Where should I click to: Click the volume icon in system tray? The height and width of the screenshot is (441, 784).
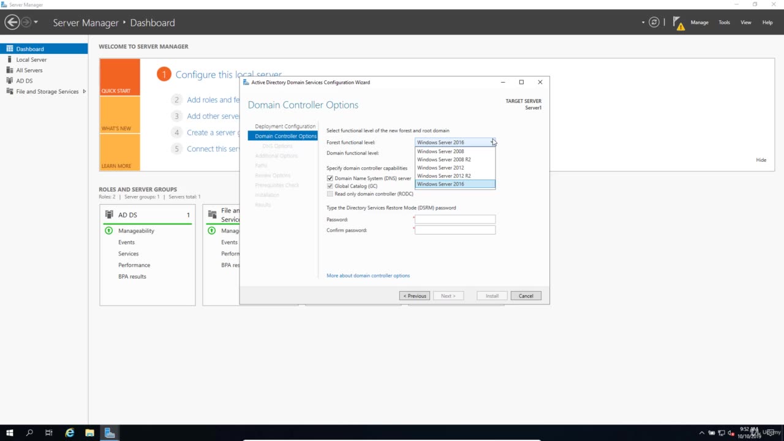point(731,433)
